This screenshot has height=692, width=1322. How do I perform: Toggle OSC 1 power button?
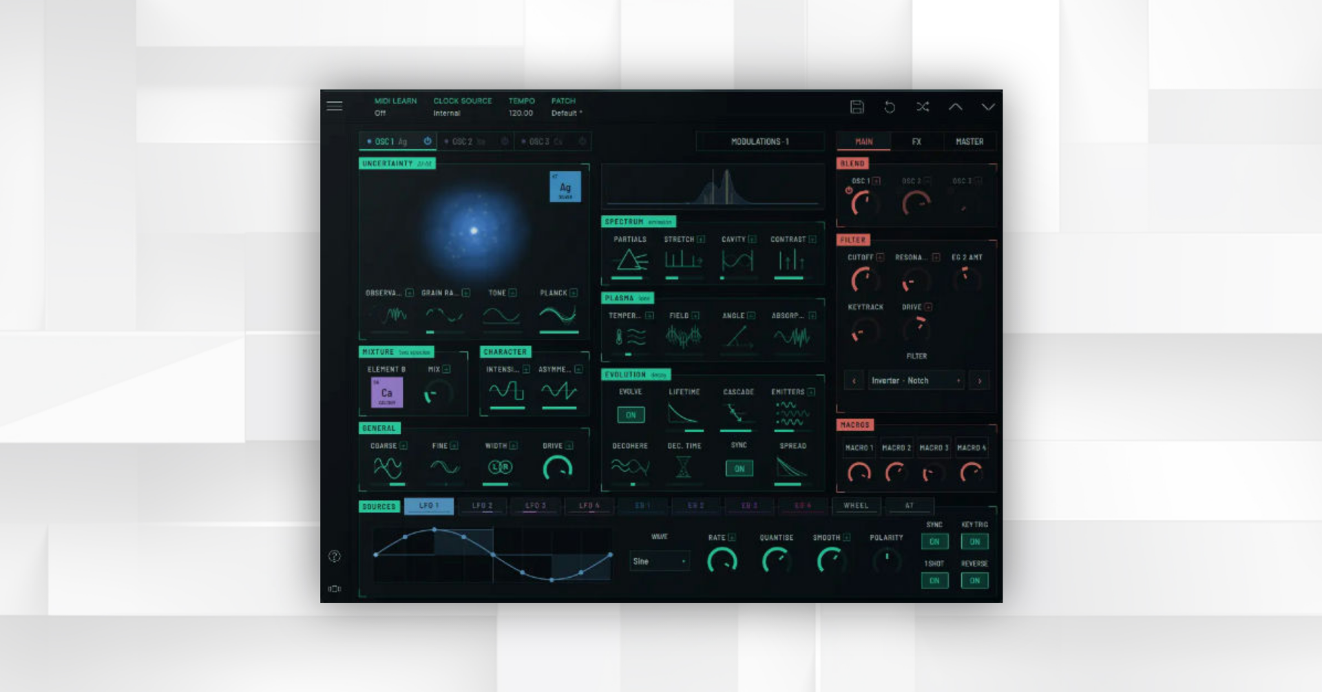tap(428, 141)
